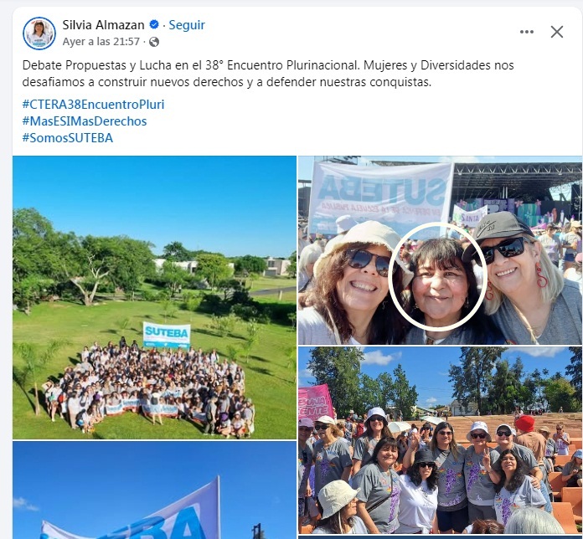The width and height of the screenshot is (583, 539).
Task: Click the circled face in the selfie photo
Action: [437, 277]
